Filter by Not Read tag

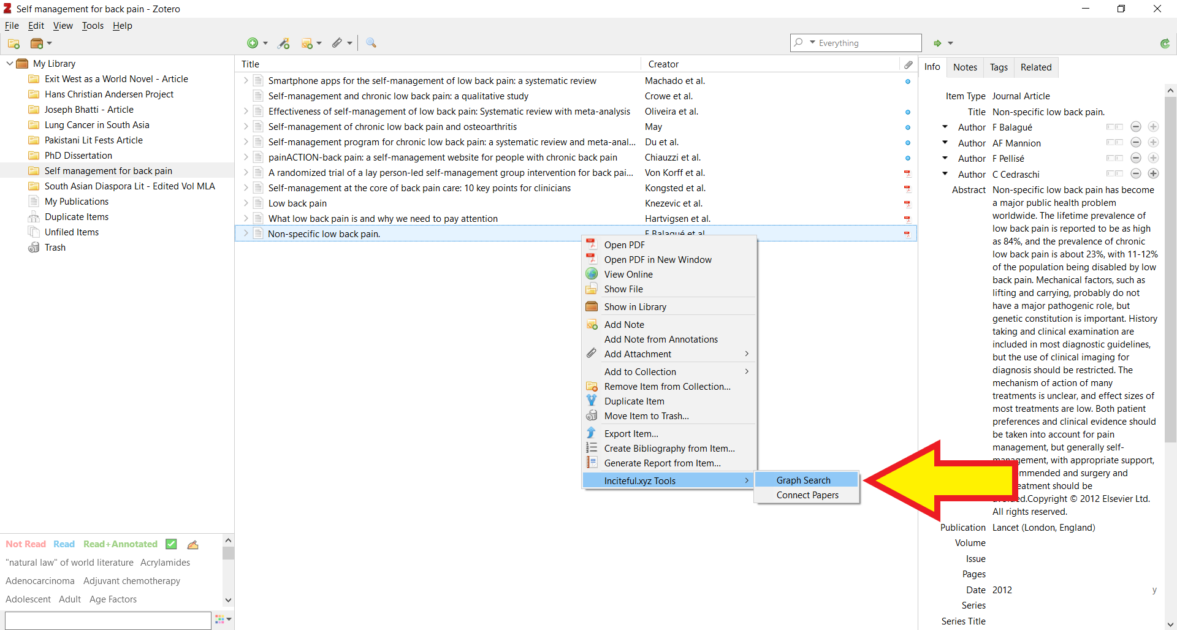pos(26,544)
